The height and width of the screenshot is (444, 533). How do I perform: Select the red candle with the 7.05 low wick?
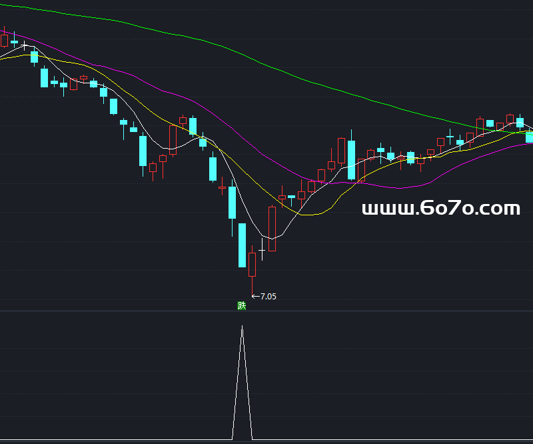[252, 271]
